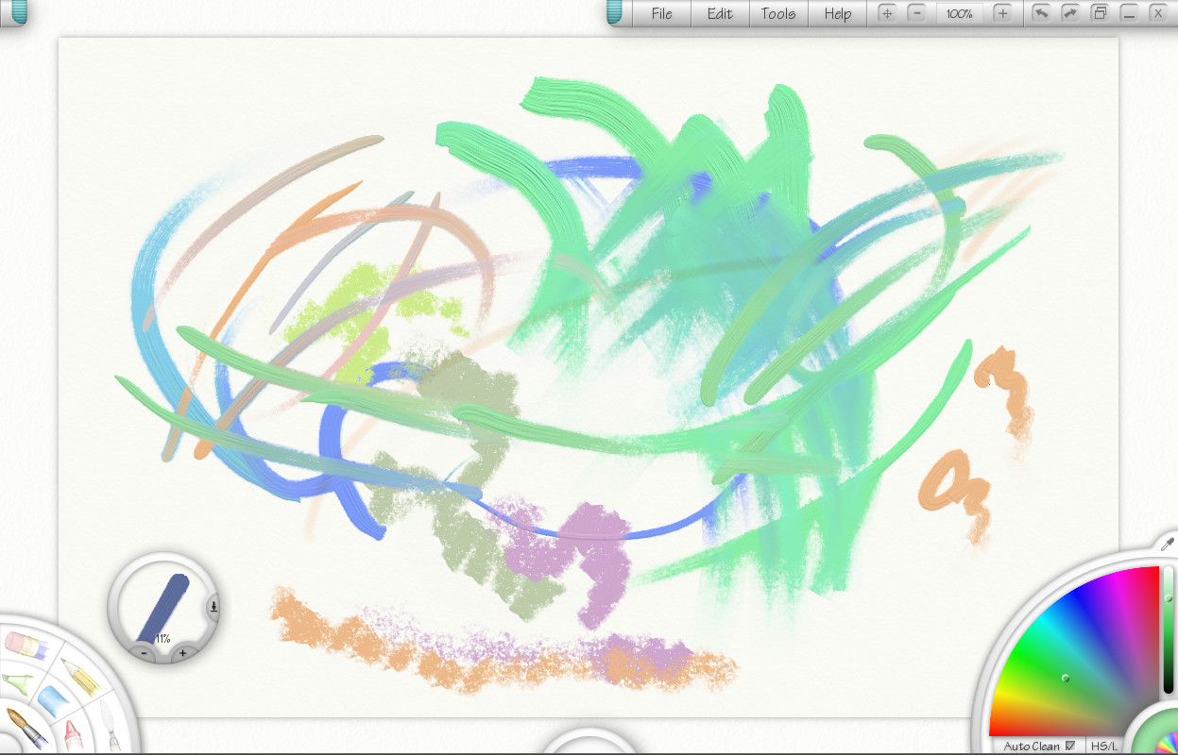Click the canvas move crosshair icon
The height and width of the screenshot is (755, 1178).
[887, 13]
